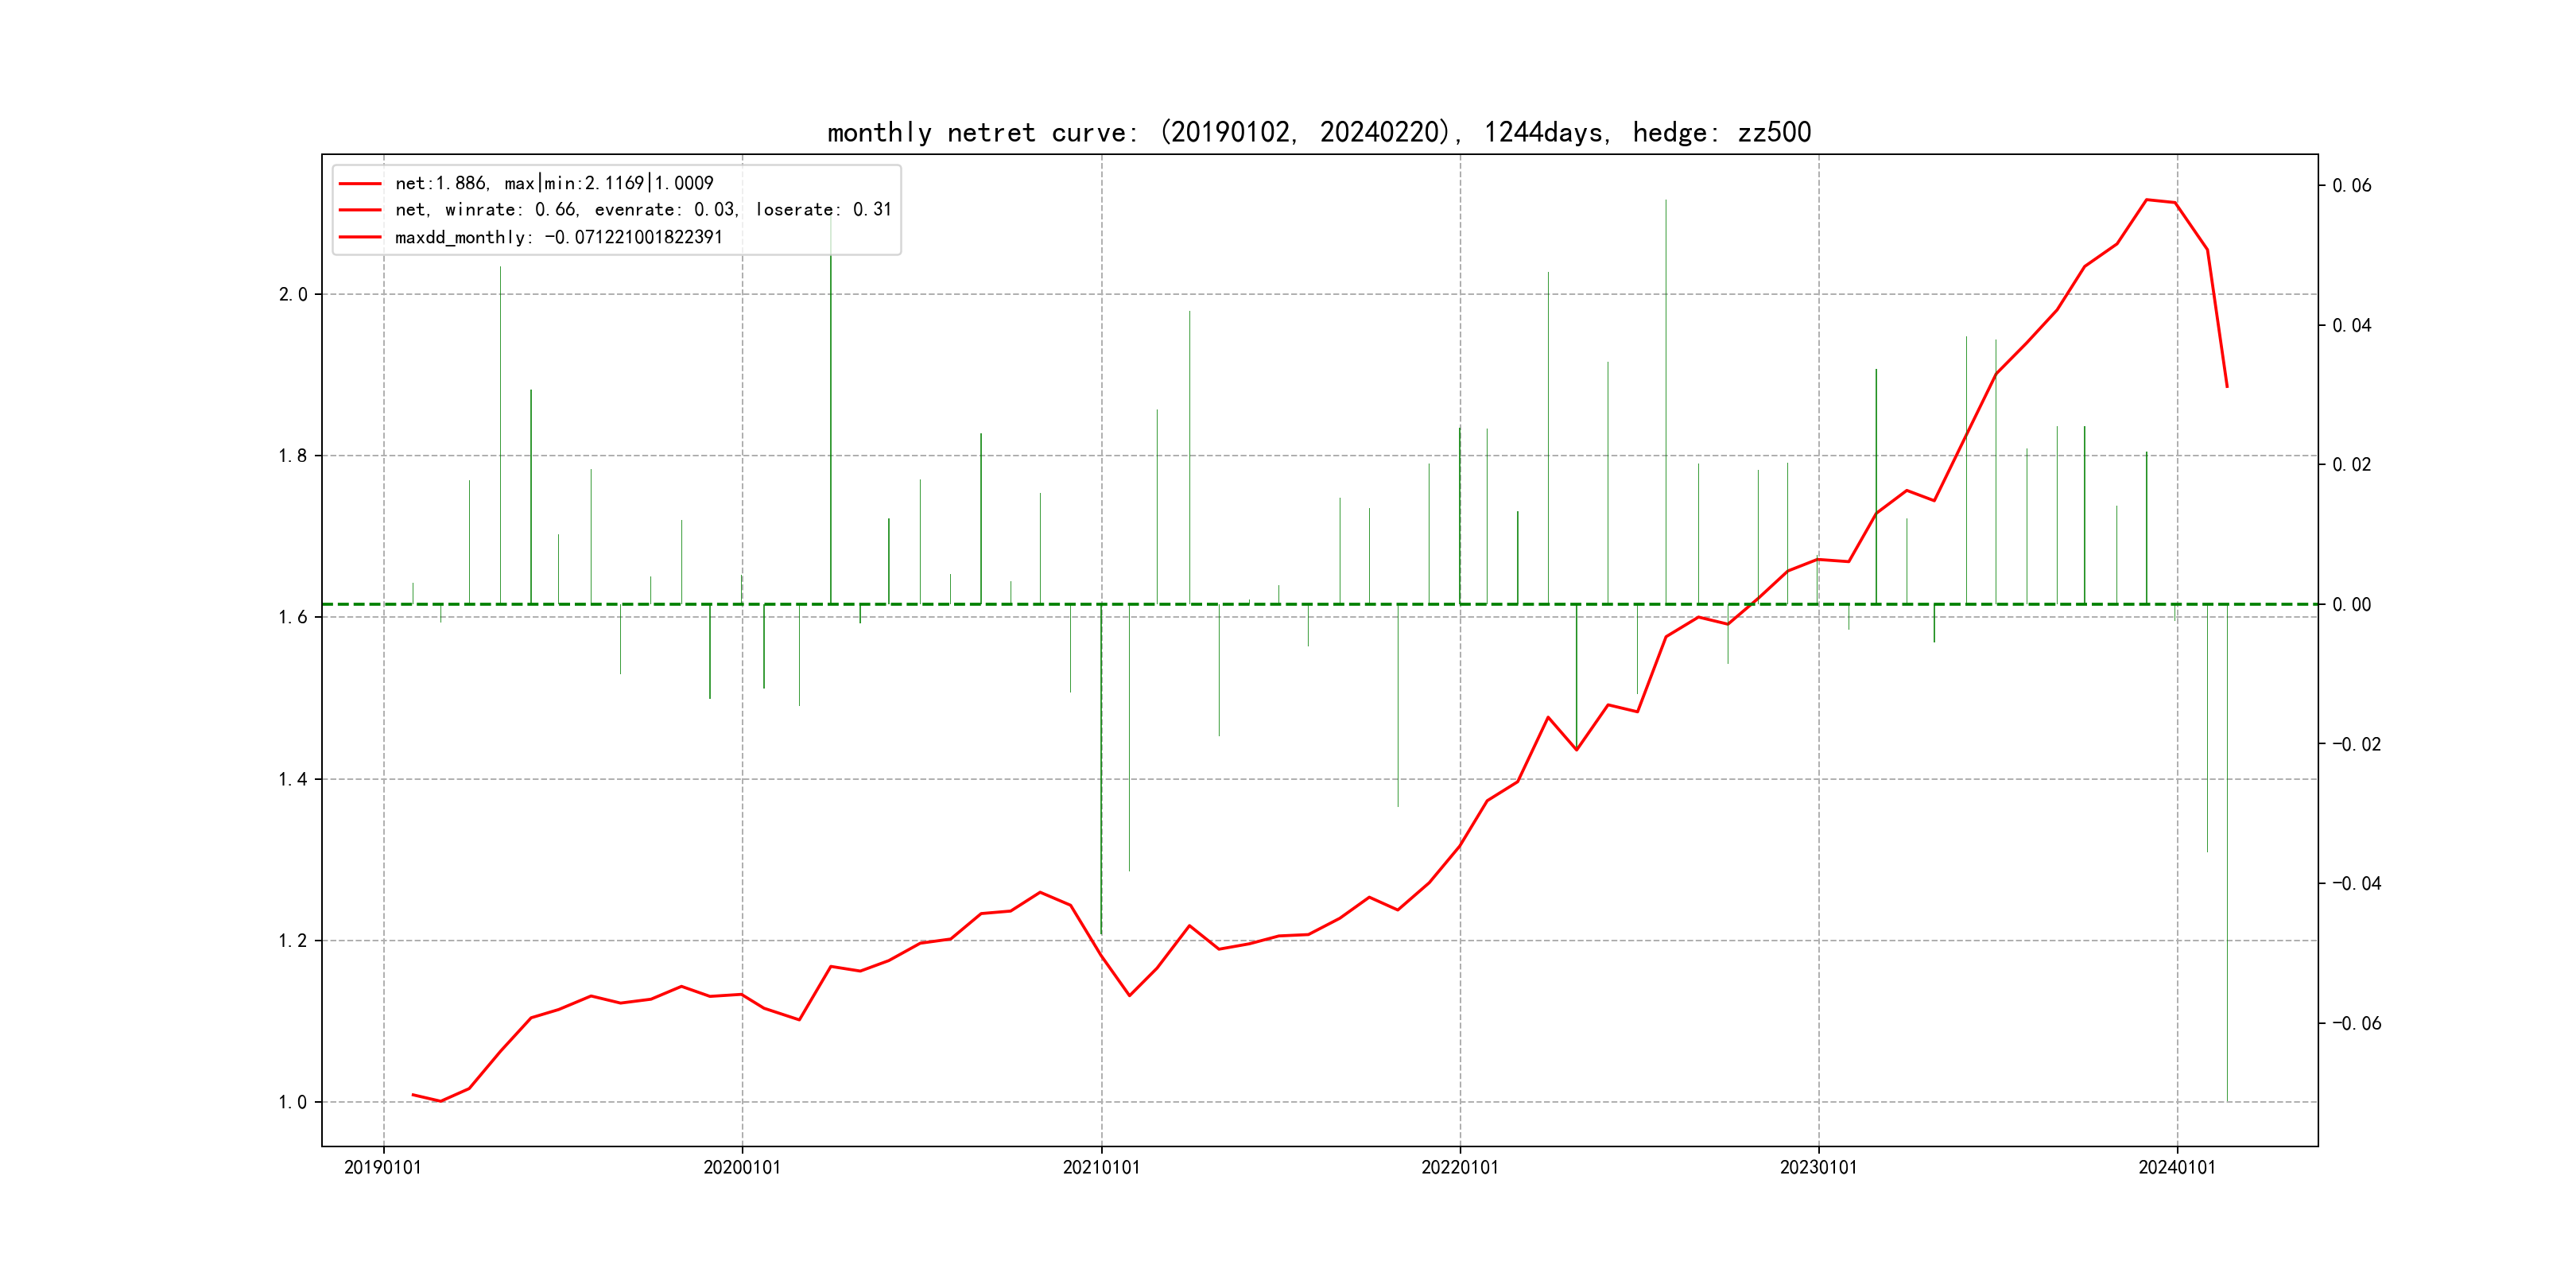Click the final endpoint of the red curve
The width and height of the screenshot is (2576, 1288).
[x=2227, y=386]
